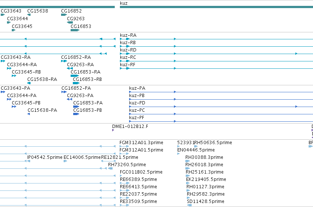313x207 pixels.
Task: Click the DME1-012B12.F purple marker
Action: 113,130
